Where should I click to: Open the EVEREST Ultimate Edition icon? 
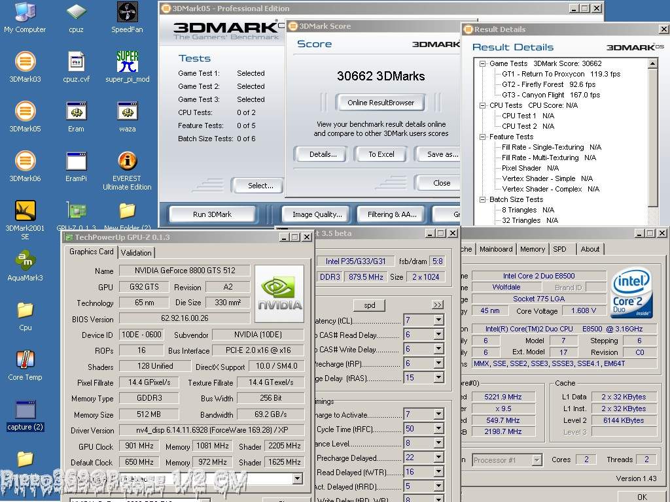tap(128, 171)
